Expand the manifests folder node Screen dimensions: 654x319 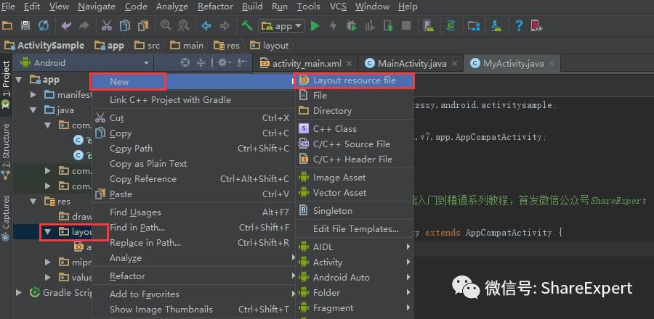pyautogui.click(x=33, y=95)
